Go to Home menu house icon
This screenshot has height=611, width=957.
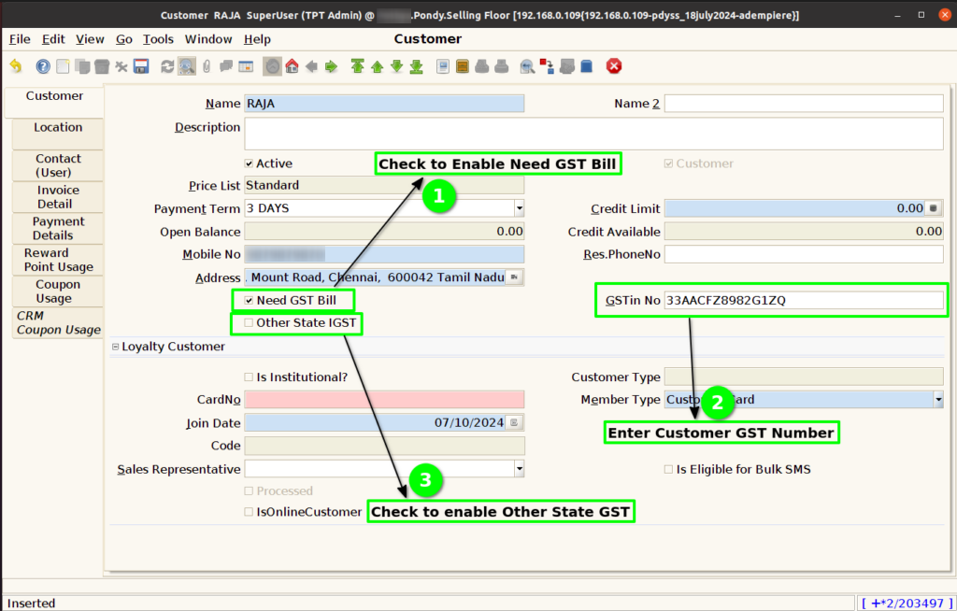pos(292,66)
